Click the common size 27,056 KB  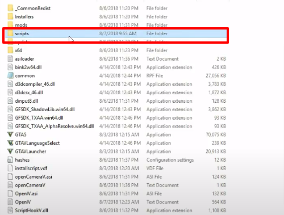(x=216, y=75)
